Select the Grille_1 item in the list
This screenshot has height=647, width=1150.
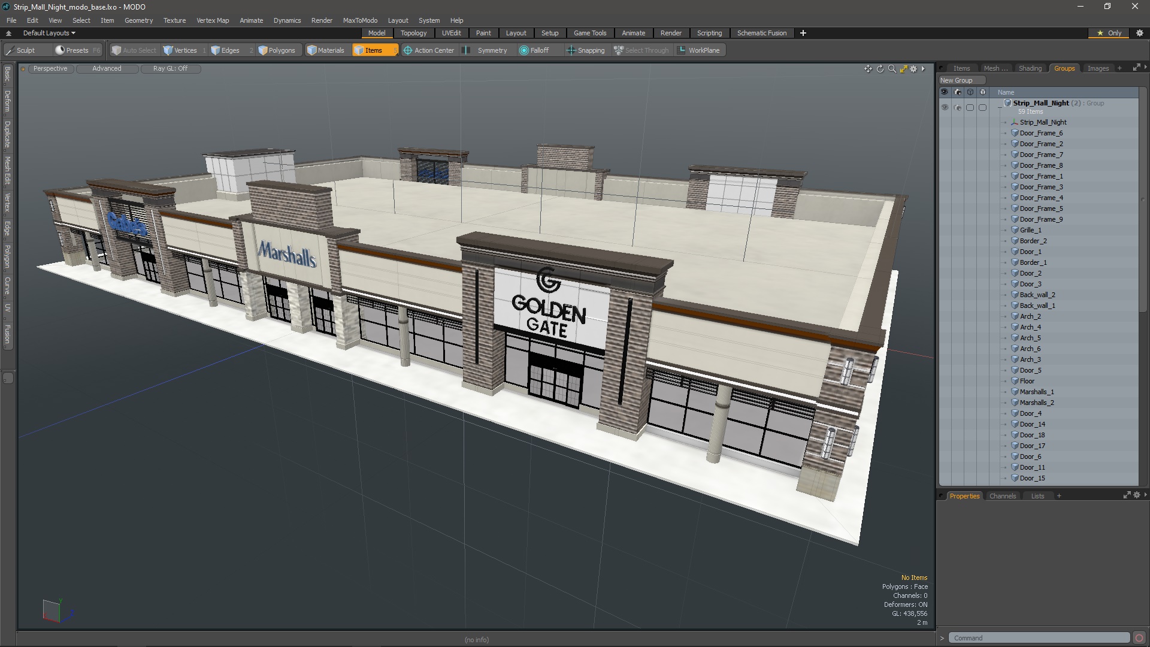[x=1030, y=230]
